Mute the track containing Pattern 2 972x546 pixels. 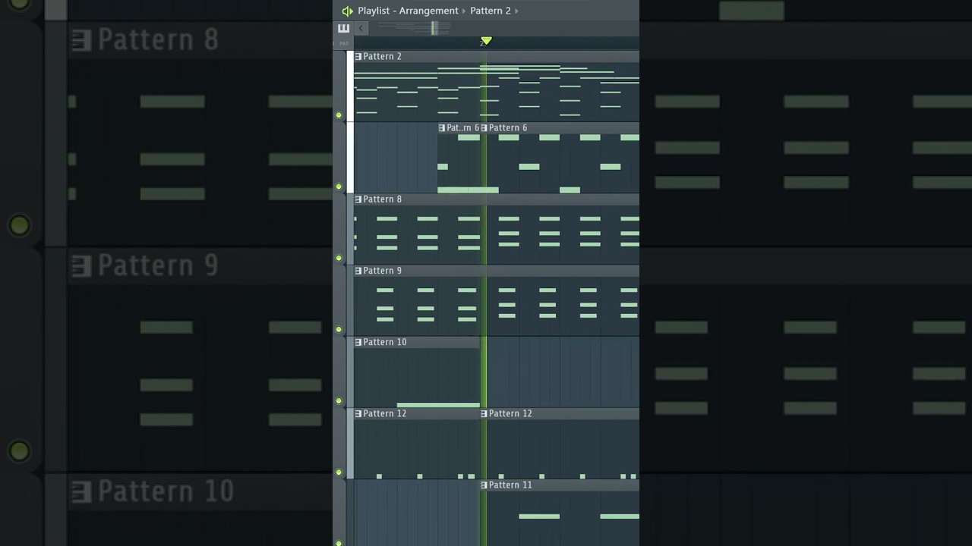pyautogui.click(x=339, y=115)
